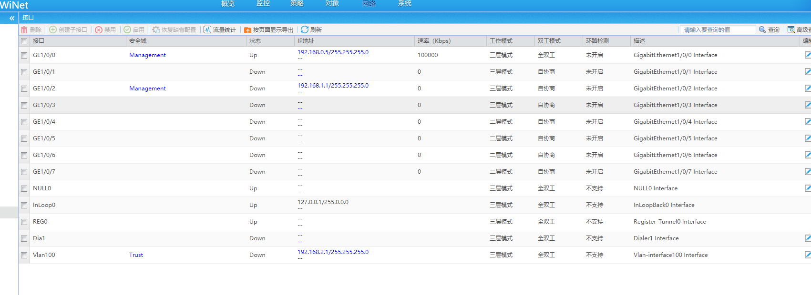Click the 刷新 refresh icon
Viewport: 811px width, 295px height.
[305, 29]
